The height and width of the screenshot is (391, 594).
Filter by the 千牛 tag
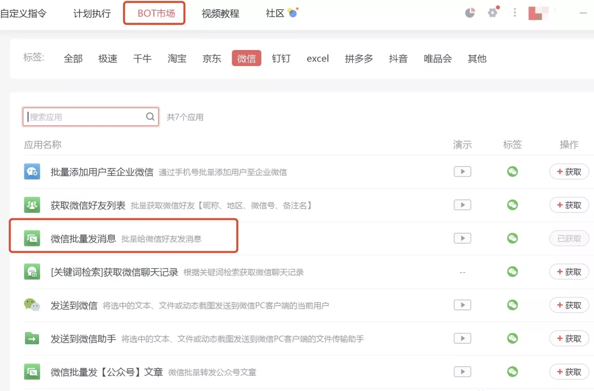tap(142, 58)
